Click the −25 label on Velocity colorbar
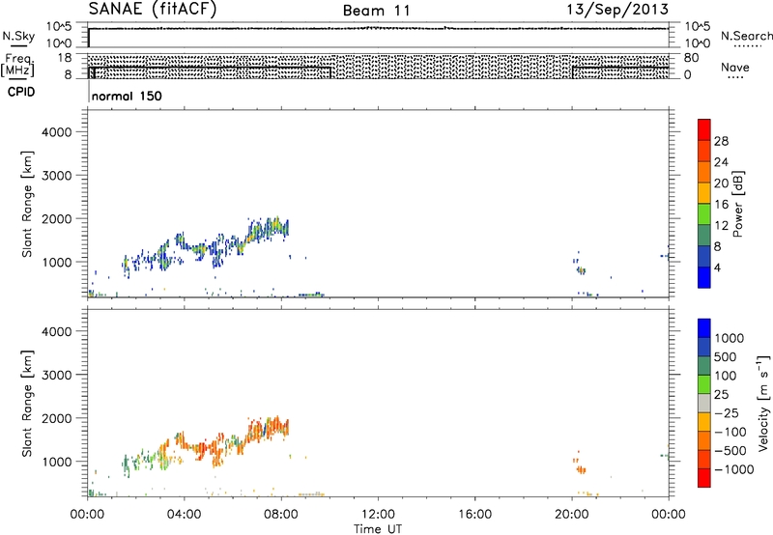Screen dimensions: 773x535 (727, 412)
